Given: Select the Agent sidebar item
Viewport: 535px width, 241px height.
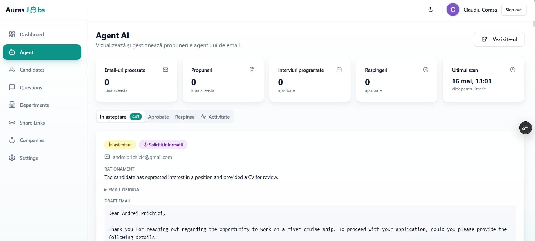Looking at the screenshot, I should 42,52.
